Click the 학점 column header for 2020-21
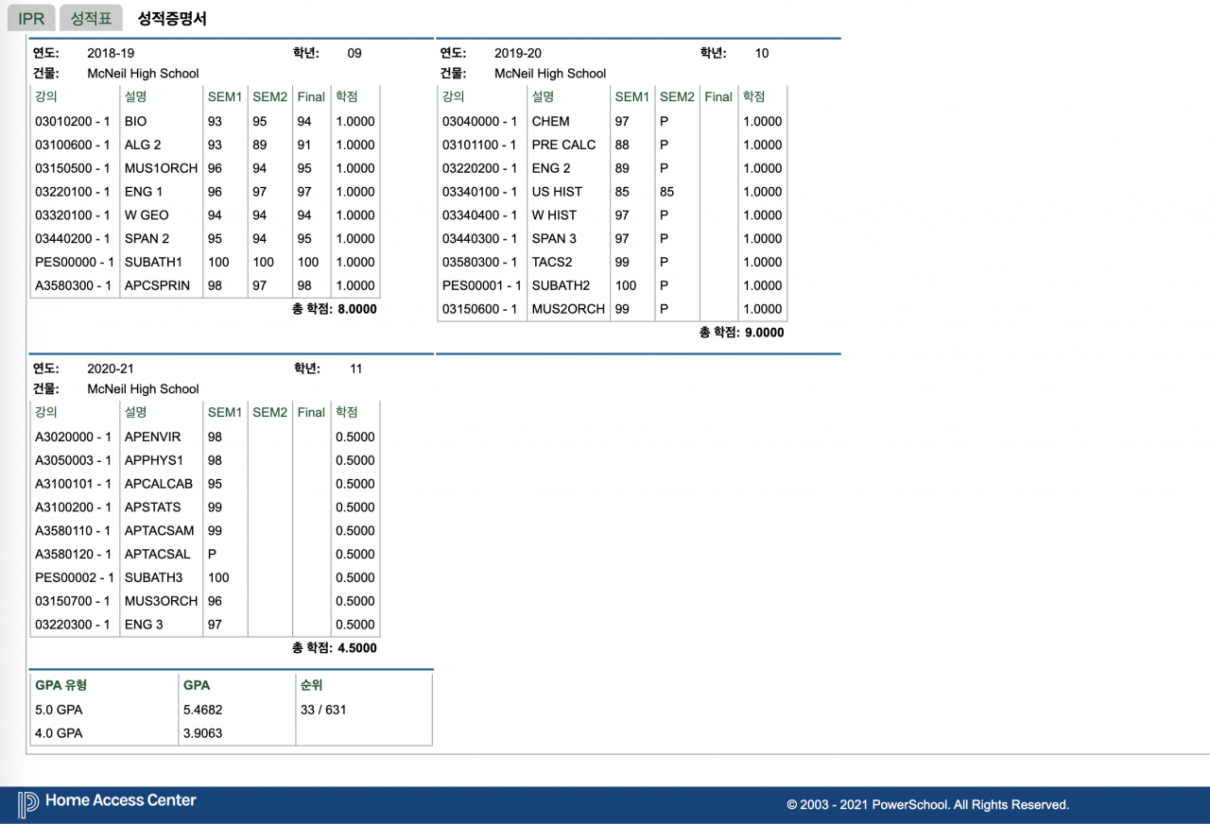The image size is (1210, 824). [x=347, y=412]
